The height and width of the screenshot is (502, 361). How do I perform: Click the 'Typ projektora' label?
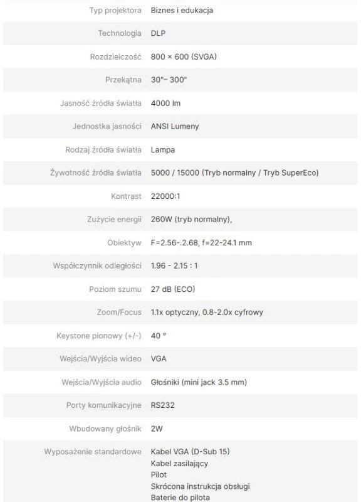pyautogui.click(x=115, y=10)
